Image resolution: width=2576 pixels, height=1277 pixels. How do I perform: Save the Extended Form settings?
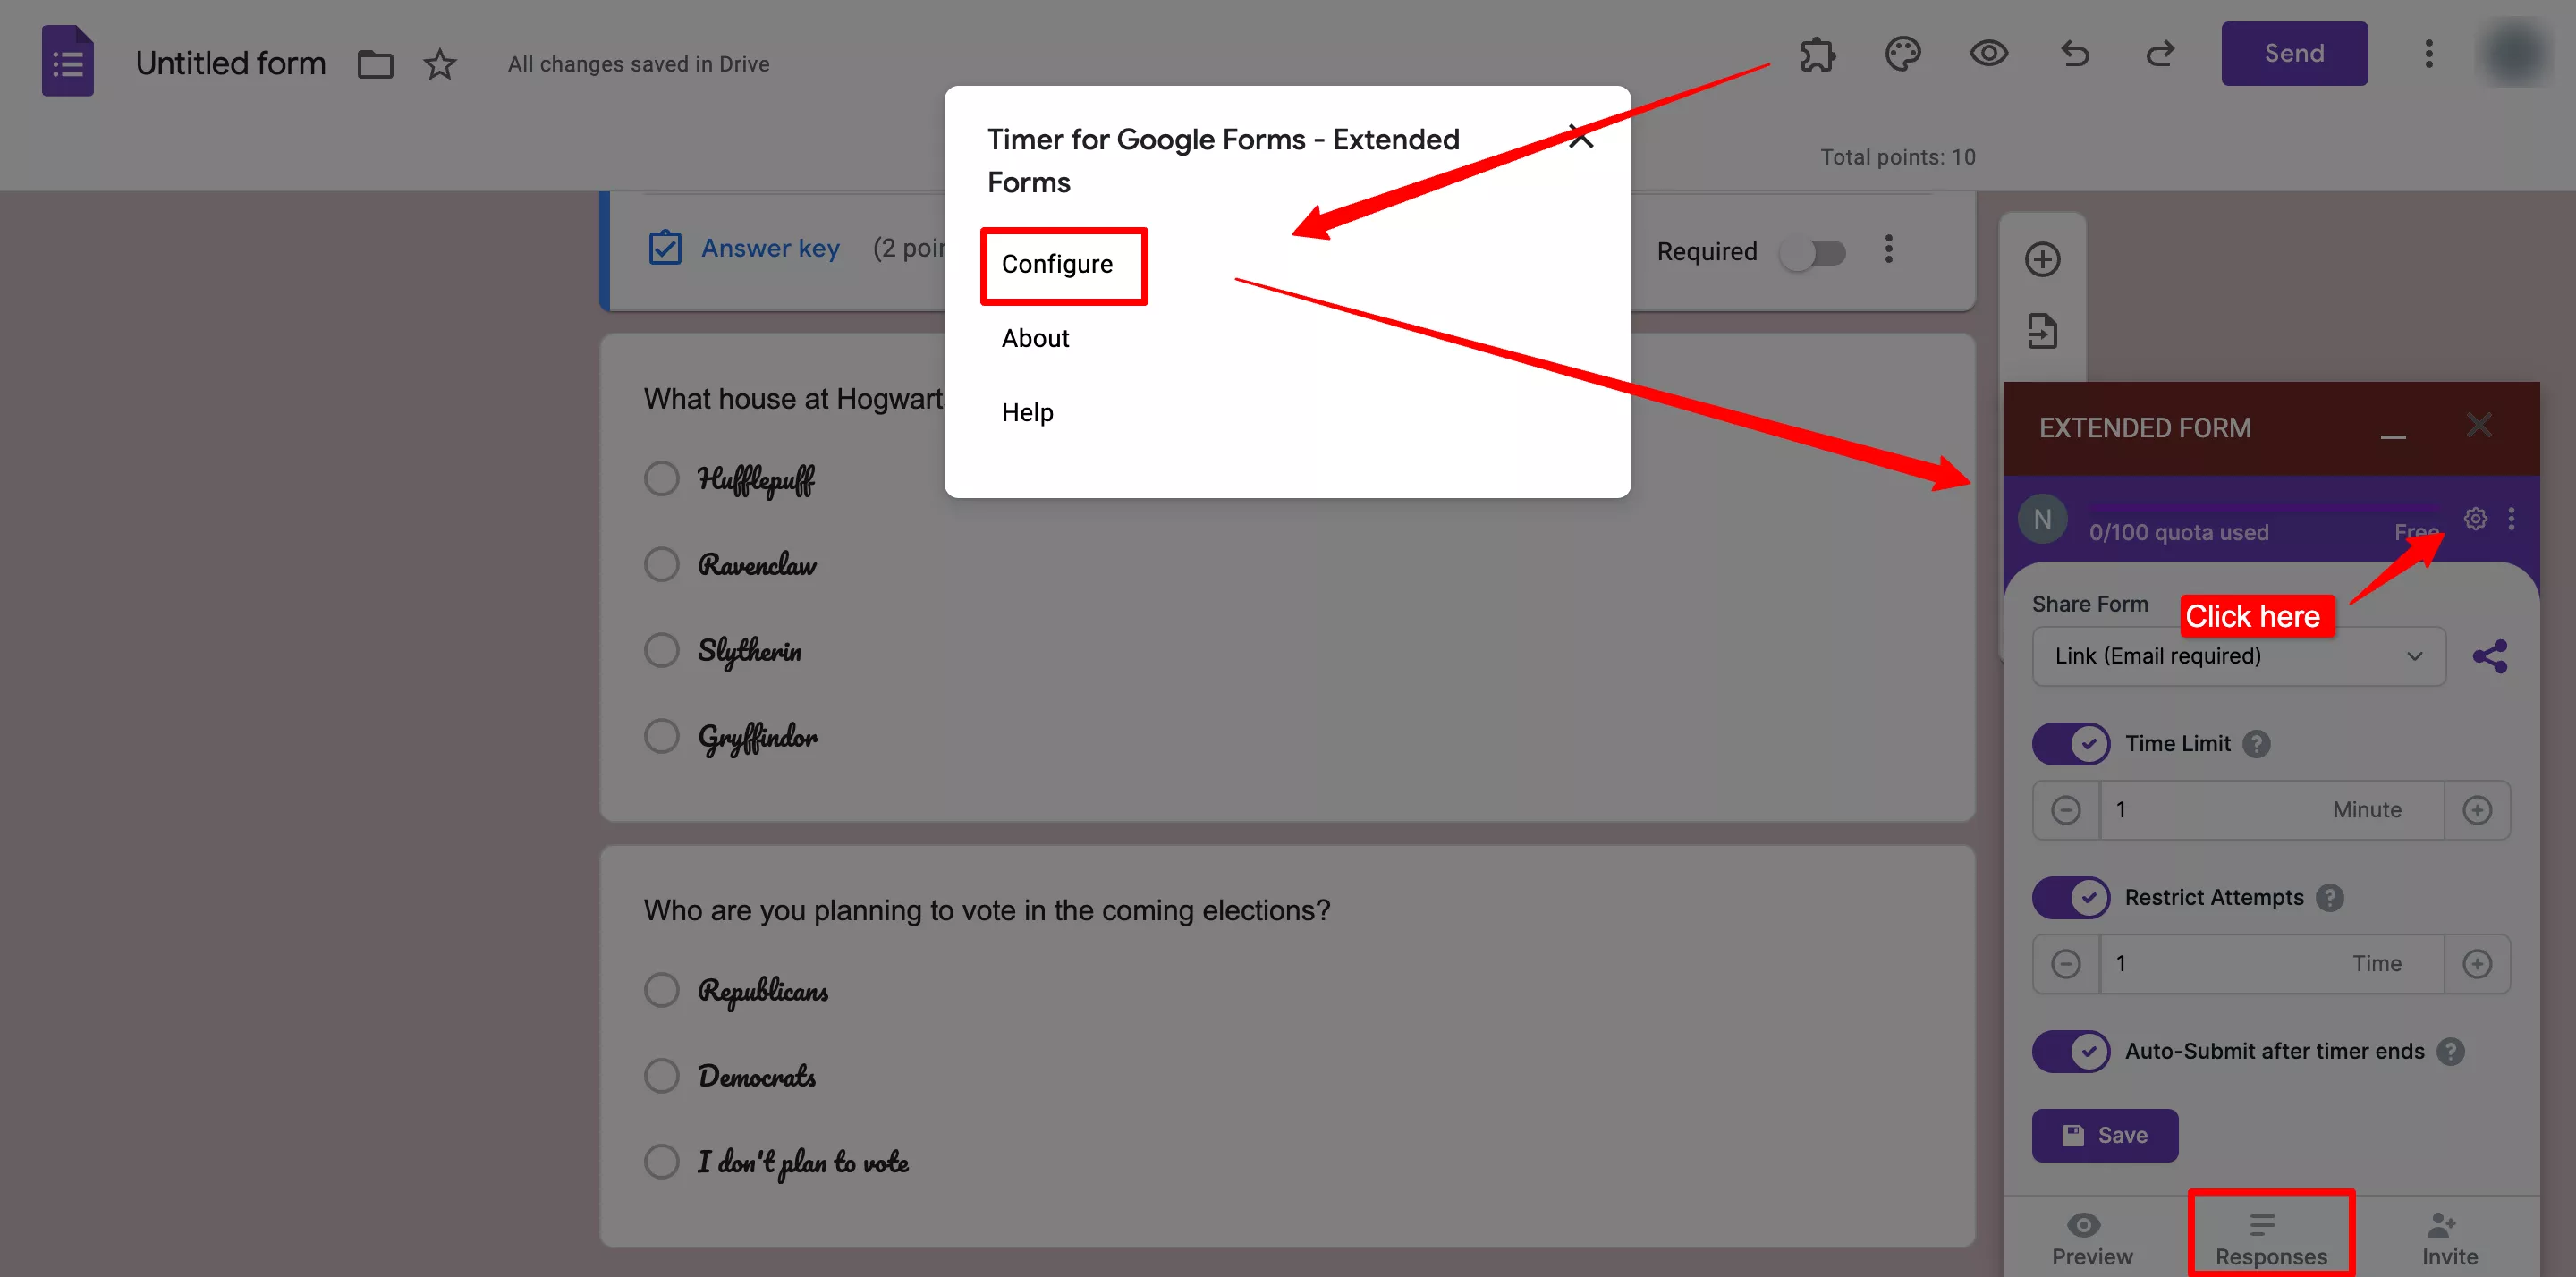2105,1135
